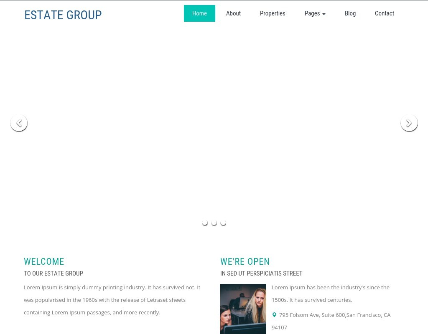Click the office photo of two women

(x=243, y=309)
